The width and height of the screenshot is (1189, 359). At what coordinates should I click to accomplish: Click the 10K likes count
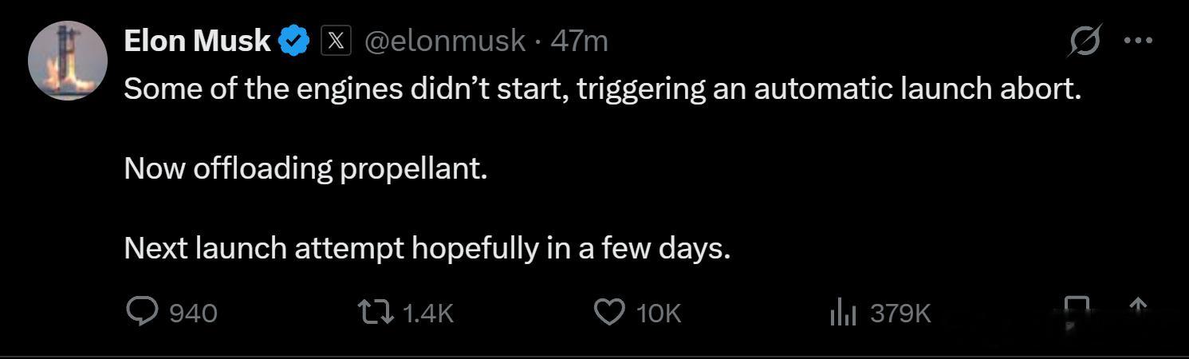tap(659, 313)
